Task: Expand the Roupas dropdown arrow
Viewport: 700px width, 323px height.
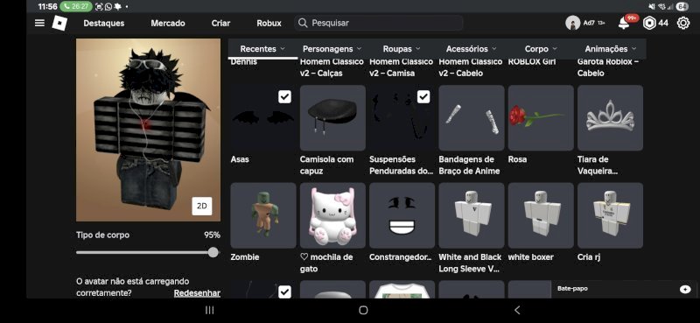Action: (x=418, y=49)
